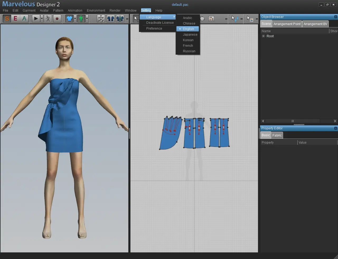Image resolution: width=338 pixels, height=259 pixels.
Task: Click the Property column header
Action: coord(279,143)
